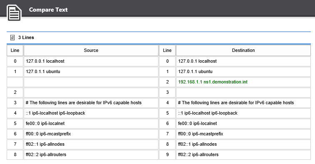315x164 pixels.
Task: Click the 3 Lines label
Action: (x=26, y=37)
